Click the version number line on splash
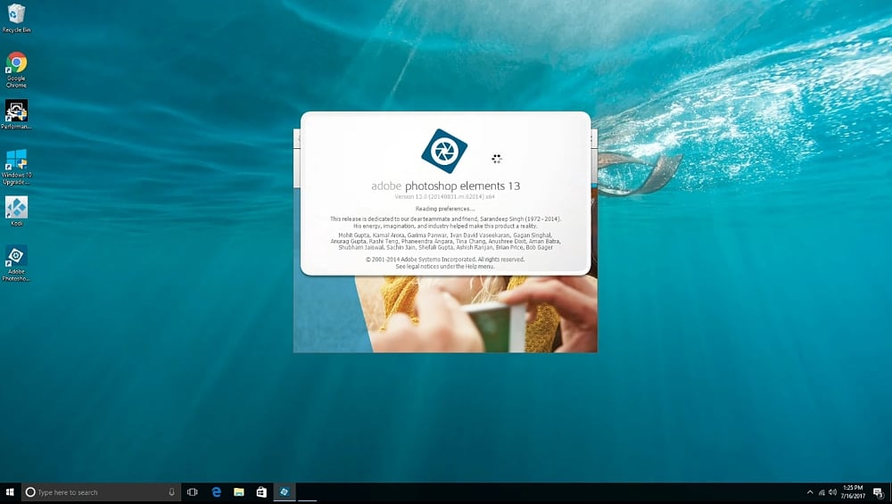This screenshot has width=892, height=504. click(445, 197)
